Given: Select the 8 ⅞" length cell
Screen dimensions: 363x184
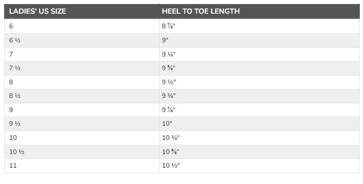Looking at the screenshot, I should point(259,26).
